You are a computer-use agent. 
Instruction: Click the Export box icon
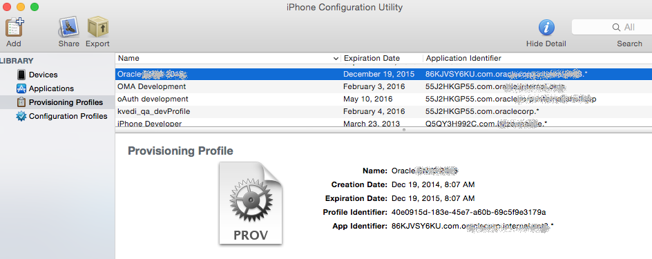(x=97, y=27)
